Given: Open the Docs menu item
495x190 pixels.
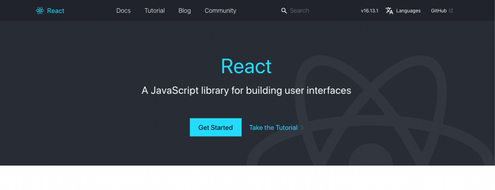Looking at the screenshot, I should tap(123, 11).
